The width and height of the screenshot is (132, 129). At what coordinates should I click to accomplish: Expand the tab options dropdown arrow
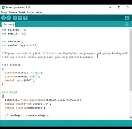click(126, 24)
